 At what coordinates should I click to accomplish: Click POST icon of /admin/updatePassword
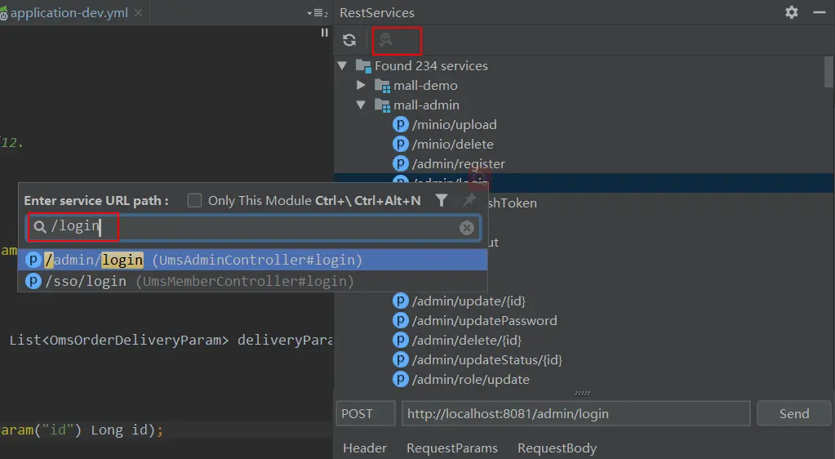401,321
